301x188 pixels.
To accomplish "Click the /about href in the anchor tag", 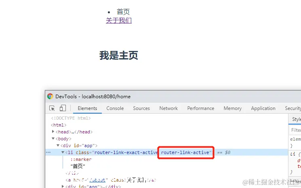I will [97, 180].
